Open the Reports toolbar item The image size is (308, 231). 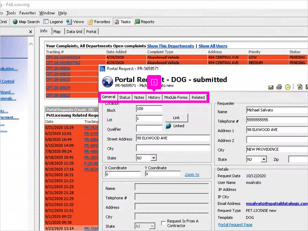click(144, 22)
